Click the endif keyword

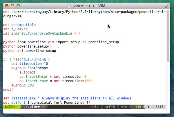point(8,90)
